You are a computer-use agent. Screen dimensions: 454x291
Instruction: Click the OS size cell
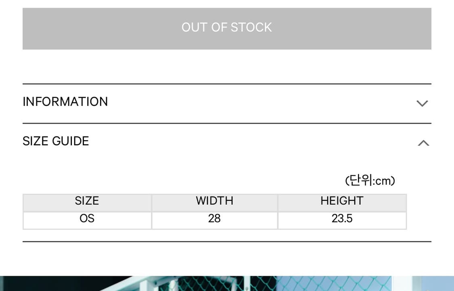[87, 219]
